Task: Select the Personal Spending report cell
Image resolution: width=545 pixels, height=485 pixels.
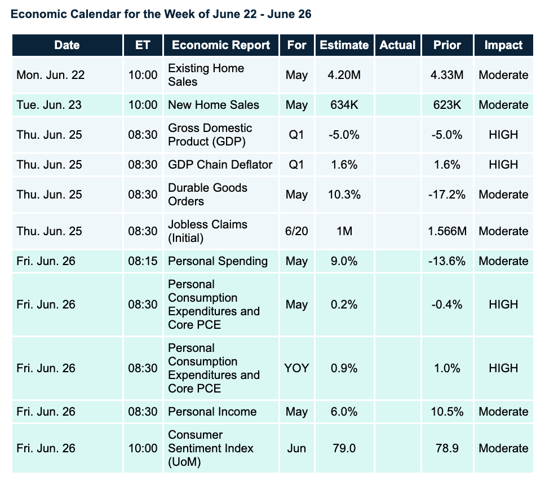Action: (218, 261)
